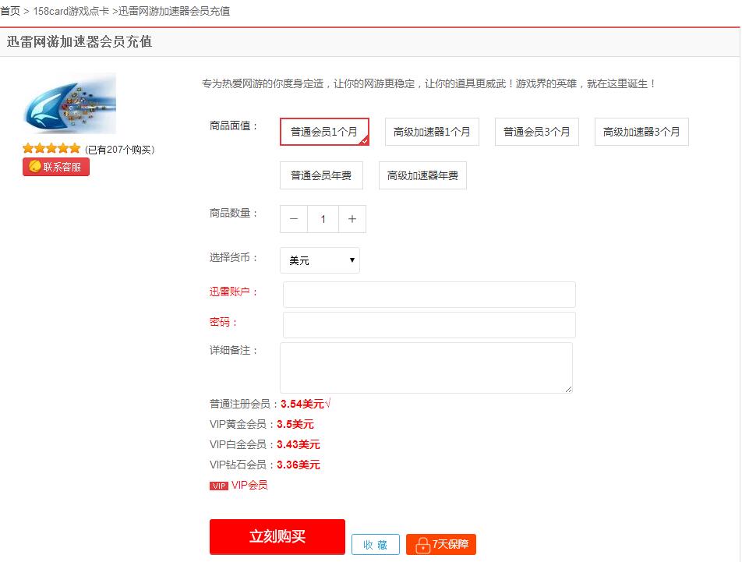
Task: Focus the 迅雷账户 input field
Action: pos(429,295)
